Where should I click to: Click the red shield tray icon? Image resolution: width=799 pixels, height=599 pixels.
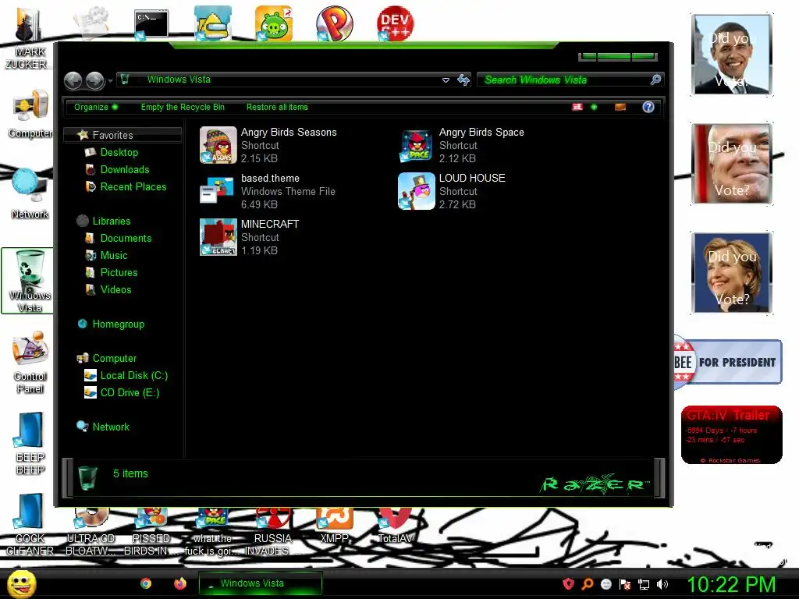pyautogui.click(x=568, y=583)
